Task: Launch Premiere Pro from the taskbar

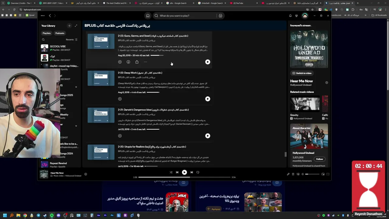Action: [x=105, y=215]
